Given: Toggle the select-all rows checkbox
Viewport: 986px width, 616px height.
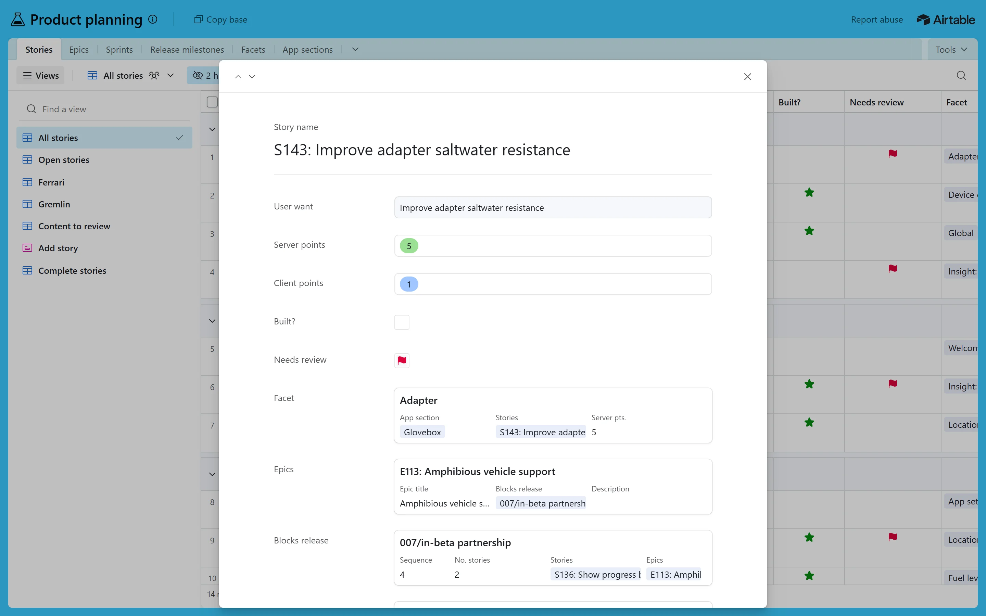Looking at the screenshot, I should coord(212,102).
